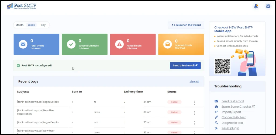Screen dimensions: 276x135
Task: Click the Spam Score Checker gauge icon
Action: 216,106
